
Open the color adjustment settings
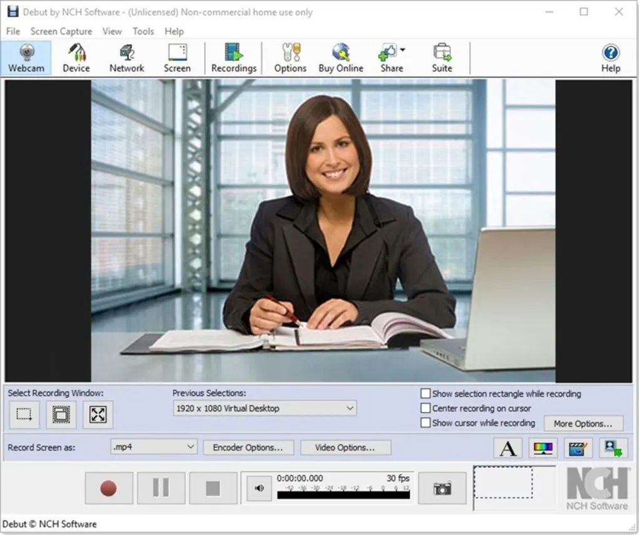pos(543,447)
